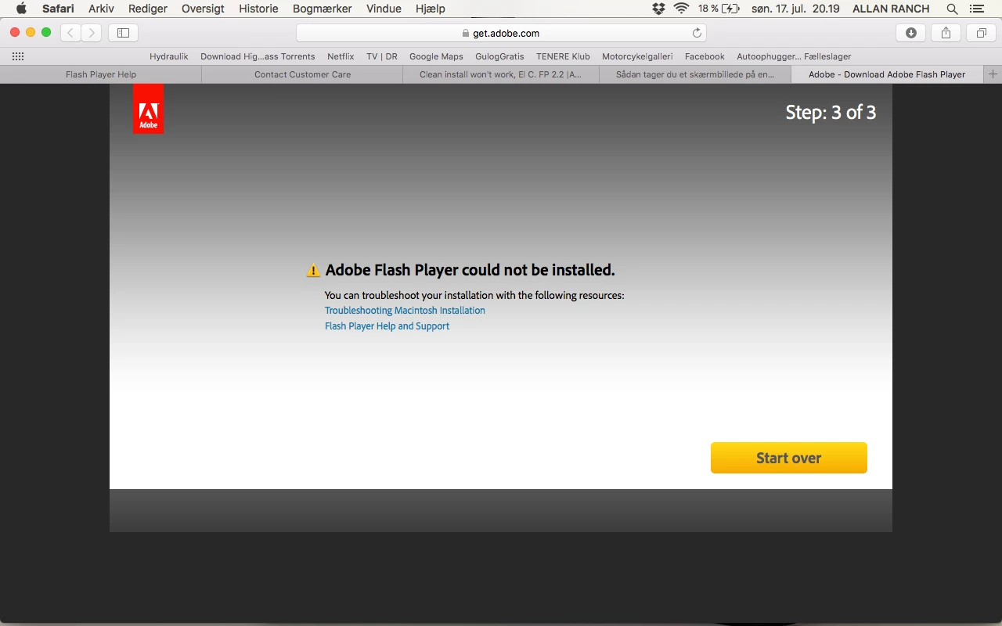The height and width of the screenshot is (626, 1002).
Task: Toggle the Safari sidebar button
Action: point(123,33)
